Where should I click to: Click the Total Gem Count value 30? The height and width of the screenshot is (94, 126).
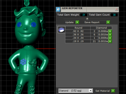(114, 15)
